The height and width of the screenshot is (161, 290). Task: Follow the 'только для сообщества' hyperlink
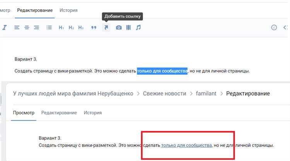pyautogui.click(x=186, y=146)
